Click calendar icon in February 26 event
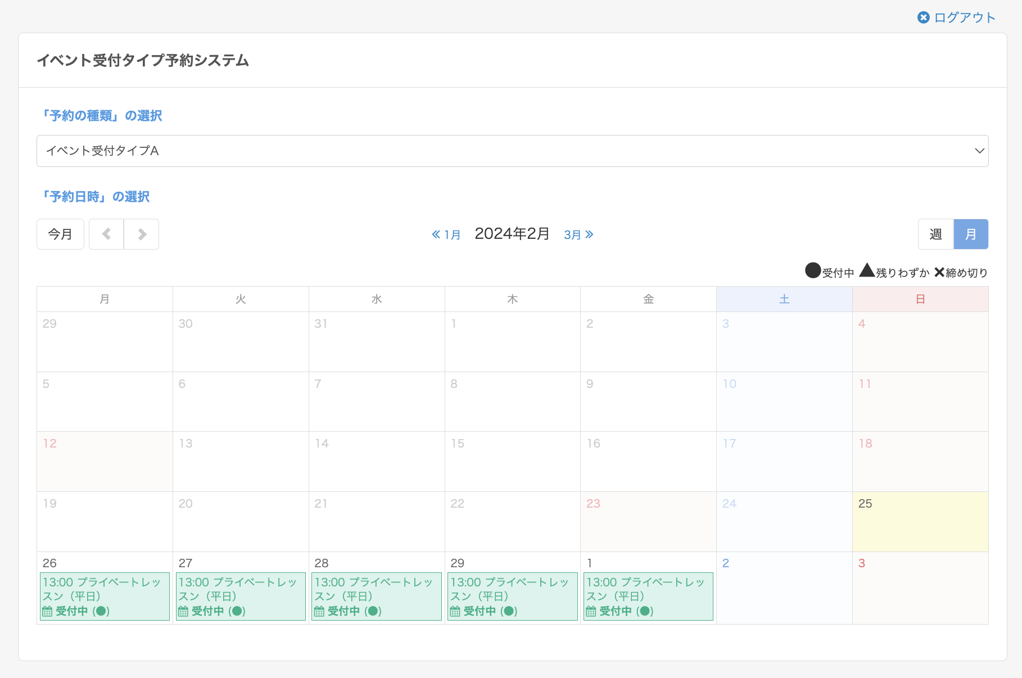Screen dimensions: 1022x678 click(x=47, y=611)
